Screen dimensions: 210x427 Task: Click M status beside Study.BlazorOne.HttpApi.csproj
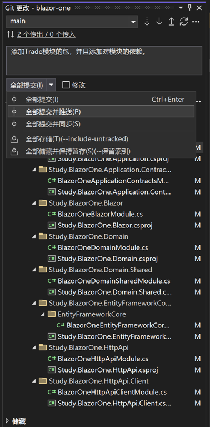click(197, 370)
